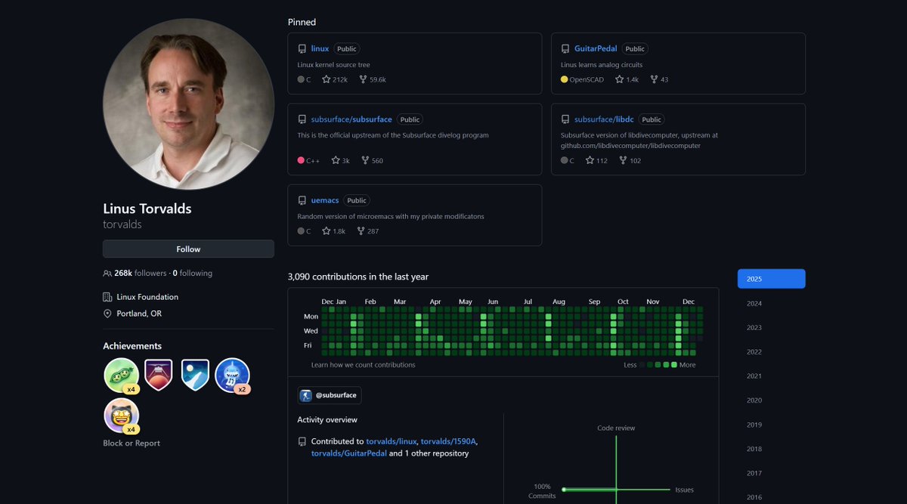Click '3,090 contributions in the last year' heading
Viewport: 907px width, 504px height.
click(358, 277)
